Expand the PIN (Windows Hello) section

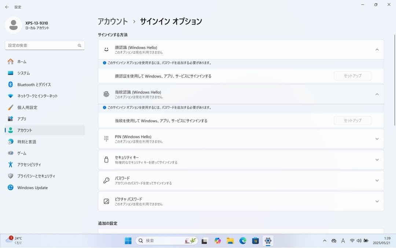tap(377, 139)
